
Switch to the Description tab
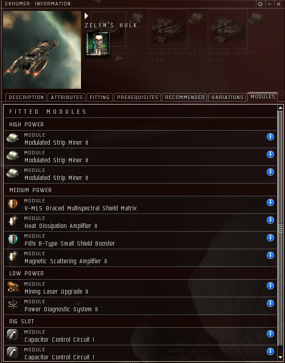click(x=26, y=97)
